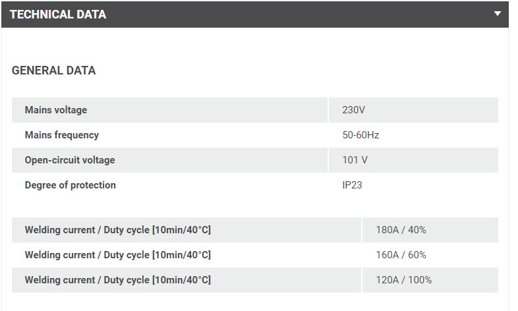Select the Open-circuit voltage label

(70, 160)
